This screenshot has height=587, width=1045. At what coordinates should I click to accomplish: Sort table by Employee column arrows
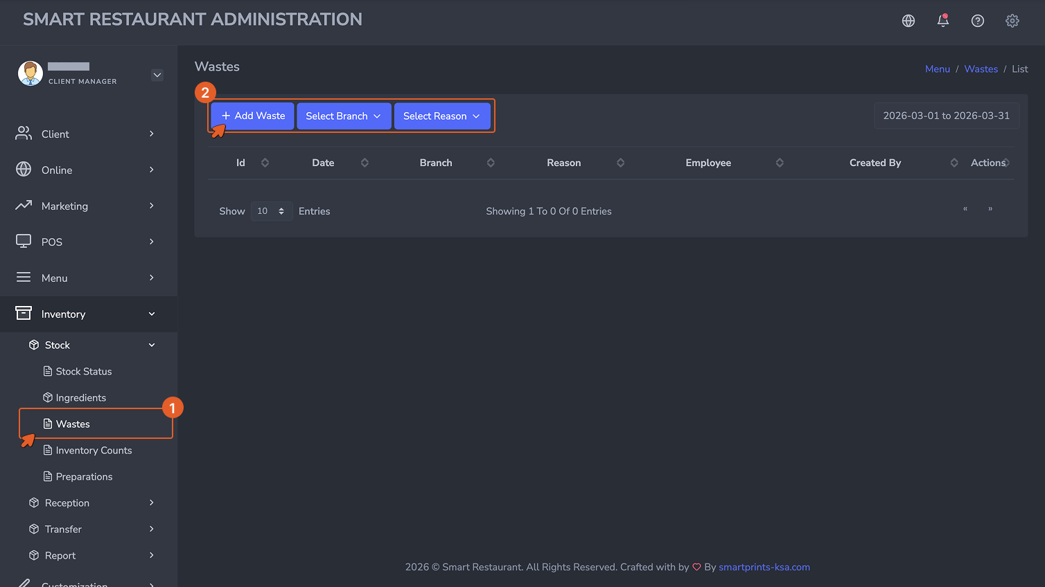coord(780,163)
